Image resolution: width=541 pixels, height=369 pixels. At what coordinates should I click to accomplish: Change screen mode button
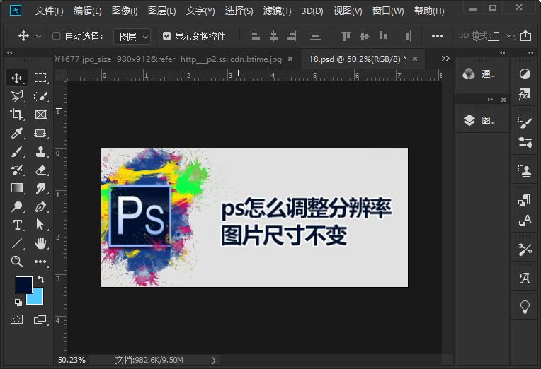click(x=40, y=319)
